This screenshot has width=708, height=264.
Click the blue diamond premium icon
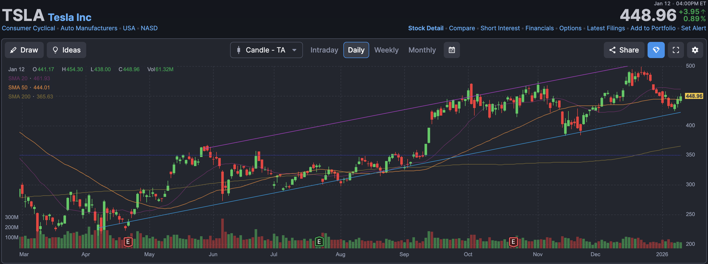pos(656,50)
